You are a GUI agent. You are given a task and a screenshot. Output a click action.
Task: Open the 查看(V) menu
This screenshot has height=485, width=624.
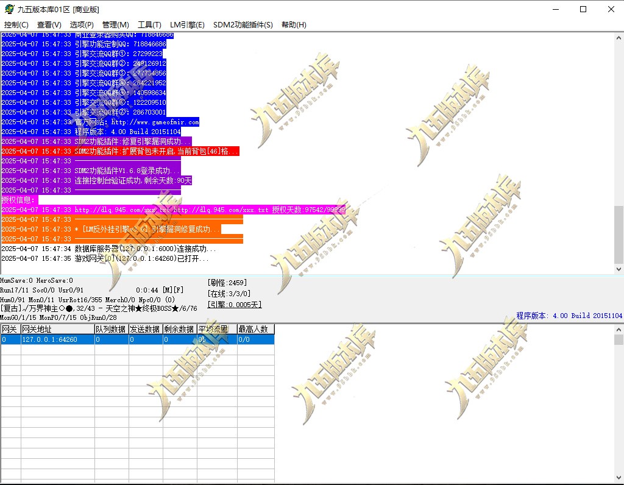(49, 24)
